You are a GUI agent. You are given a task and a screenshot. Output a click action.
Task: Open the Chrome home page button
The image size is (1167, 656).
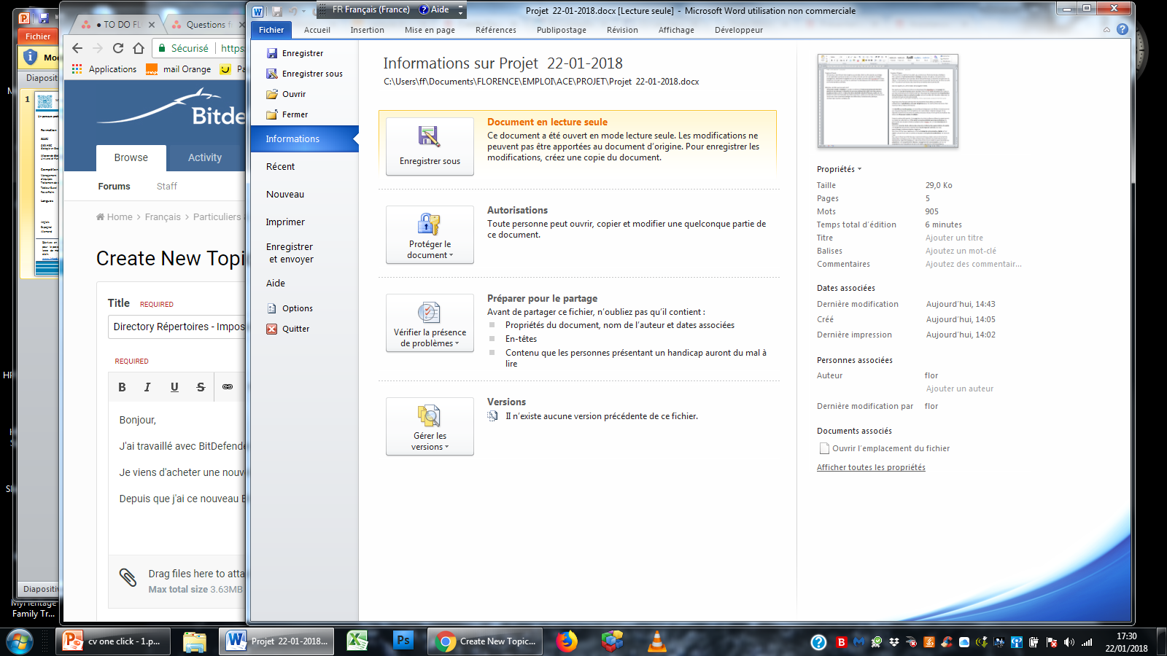[139, 48]
